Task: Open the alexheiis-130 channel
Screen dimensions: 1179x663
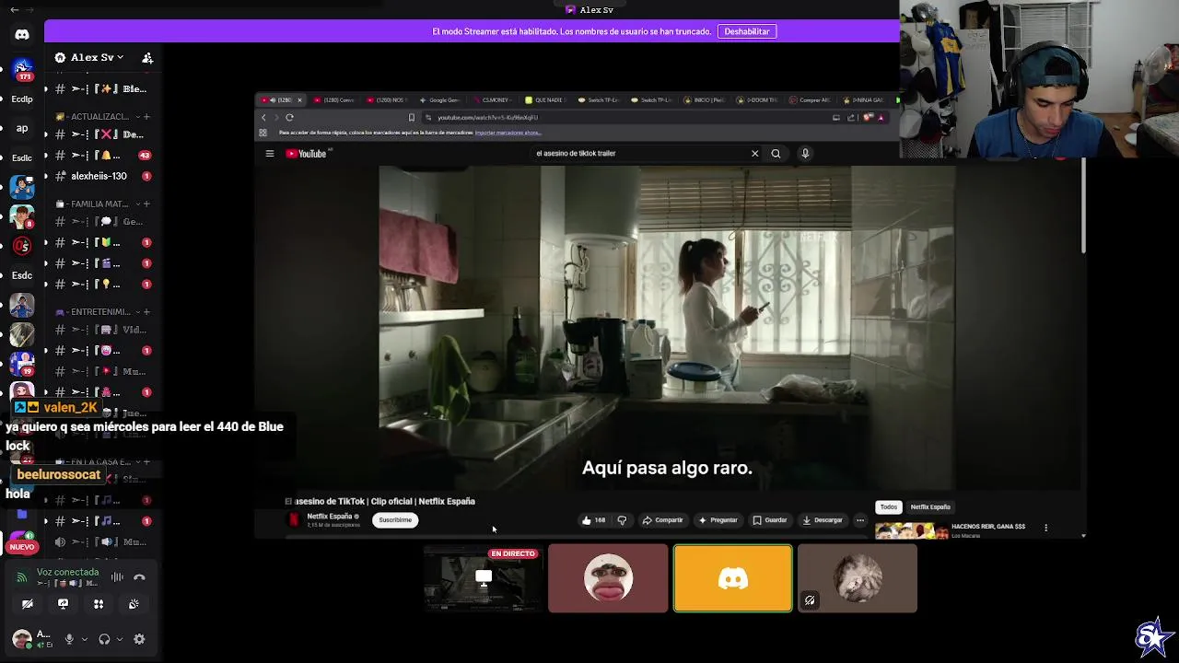Action: tap(101, 176)
